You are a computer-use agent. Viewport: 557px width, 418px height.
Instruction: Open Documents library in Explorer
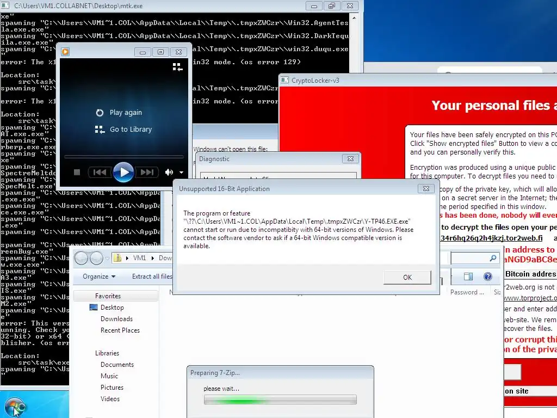tap(117, 365)
